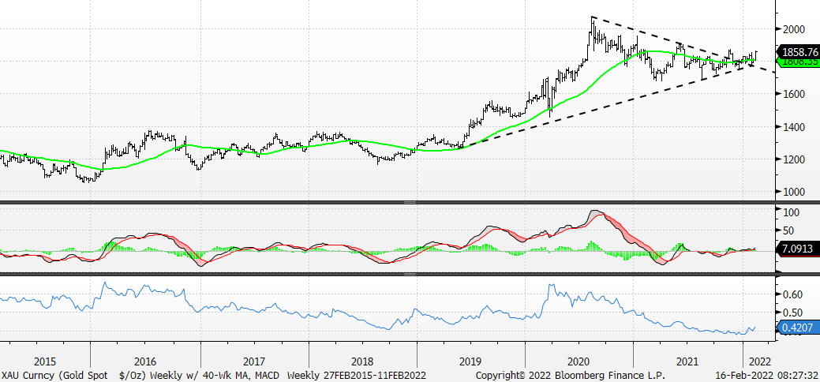Click the 16-Feb-2022 08:27:32 timestamp
820x382 pixels.
(x=766, y=375)
